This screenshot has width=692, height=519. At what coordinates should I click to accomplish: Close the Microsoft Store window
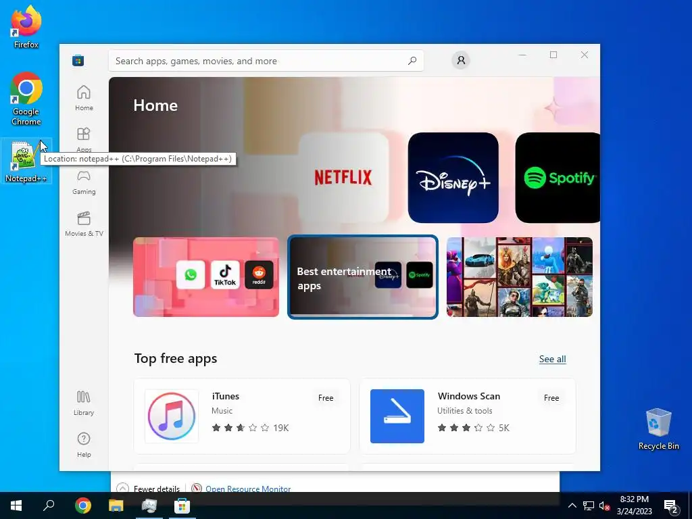[585, 55]
